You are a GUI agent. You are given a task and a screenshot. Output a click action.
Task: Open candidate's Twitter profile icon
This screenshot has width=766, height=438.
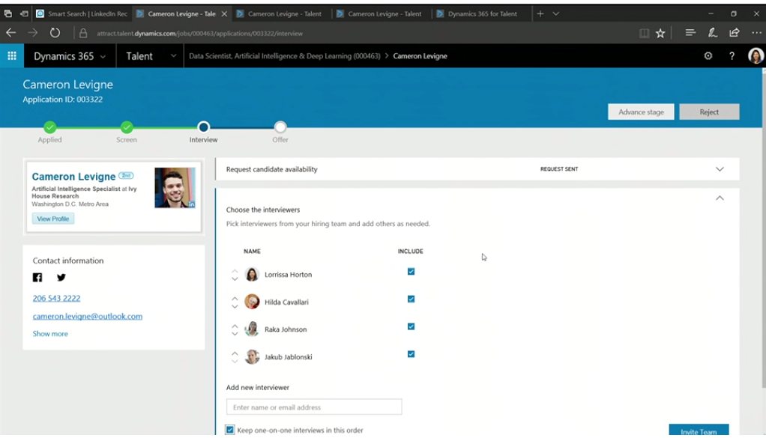(61, 278)
